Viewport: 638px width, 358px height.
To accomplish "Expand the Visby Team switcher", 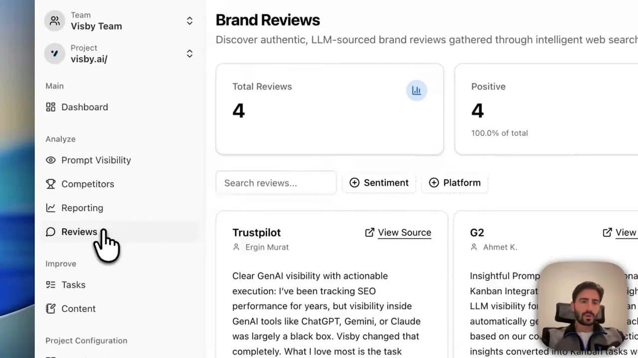I will pos(189,21).
